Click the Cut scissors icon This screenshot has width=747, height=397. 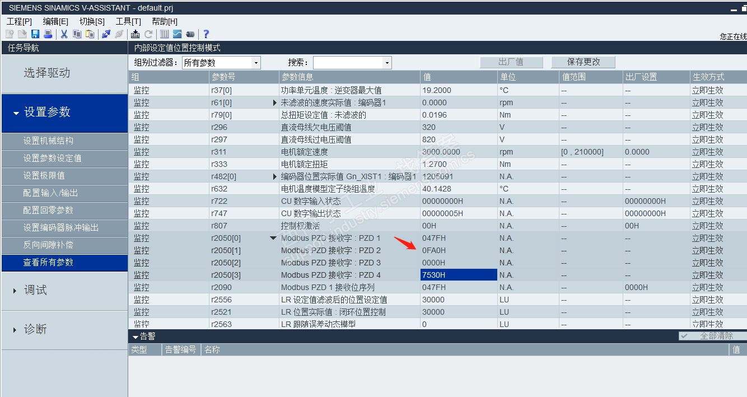(64, 34)
